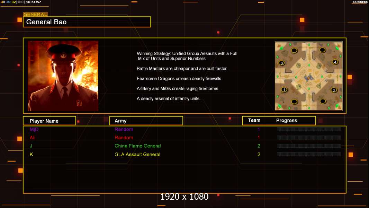Image resolution: width=369 pixels, height=208 pixels.
Task: Click the Battle Masters are cheaper line
Action: point(182,69)
